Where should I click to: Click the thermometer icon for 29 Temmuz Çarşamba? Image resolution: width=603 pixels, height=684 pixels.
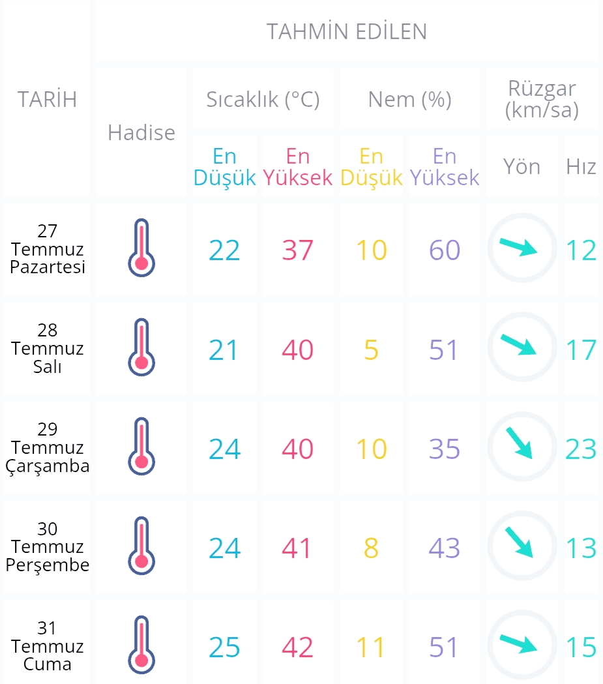141,446
